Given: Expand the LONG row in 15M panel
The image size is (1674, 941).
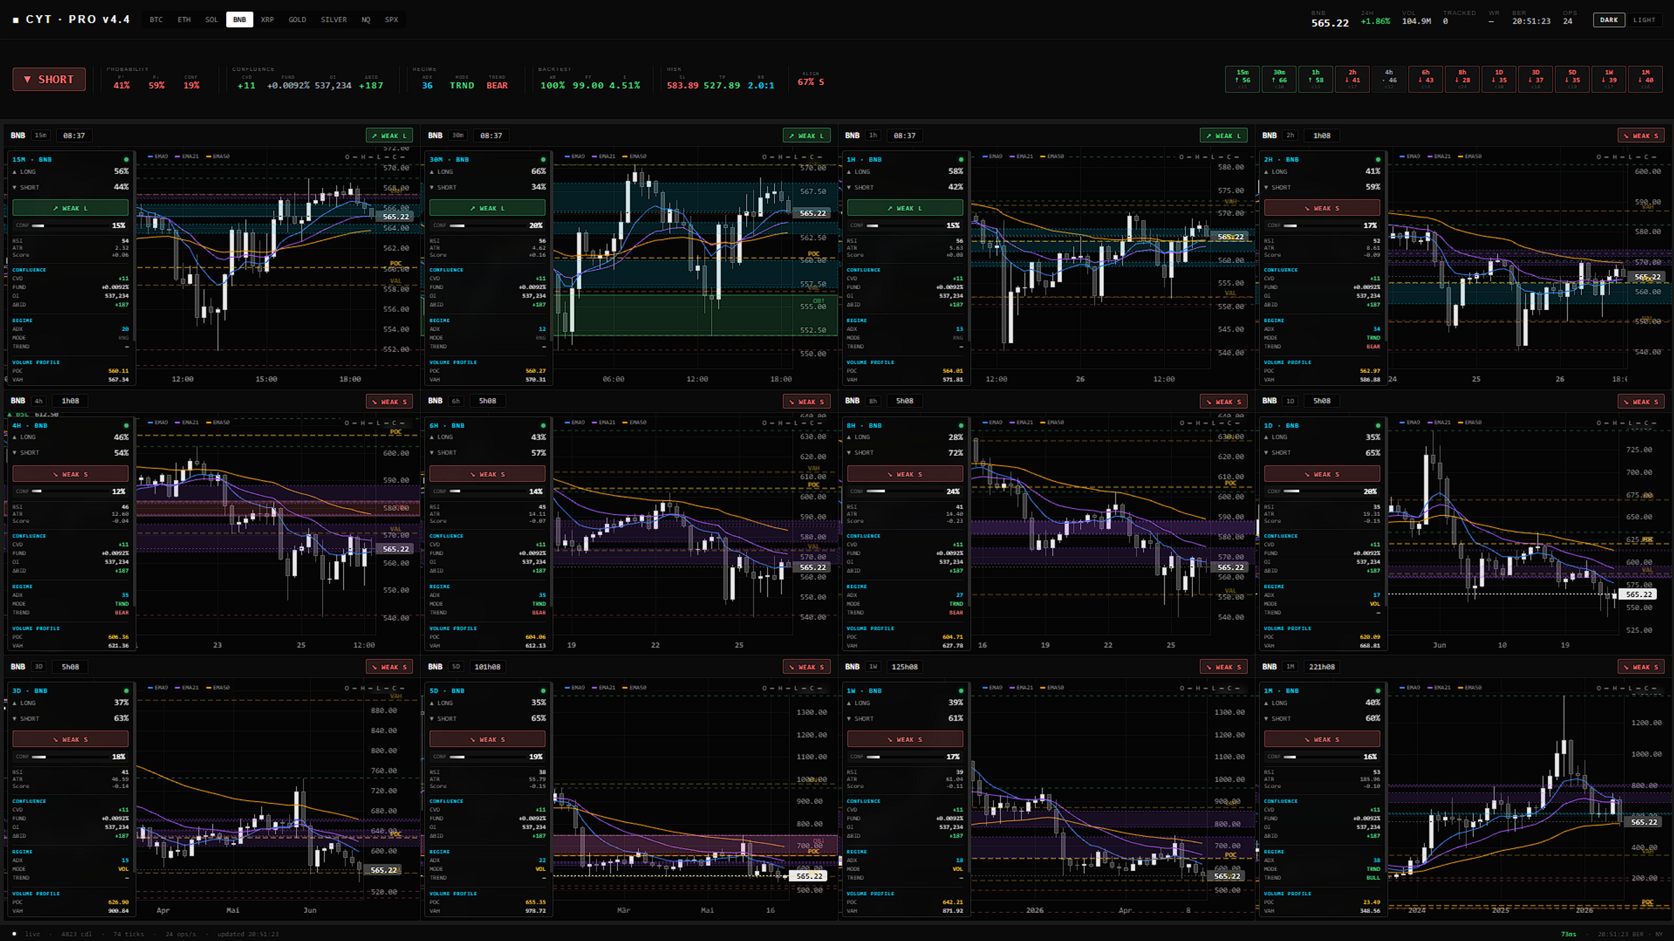Looking at the screenshot, I should point(71,171).
